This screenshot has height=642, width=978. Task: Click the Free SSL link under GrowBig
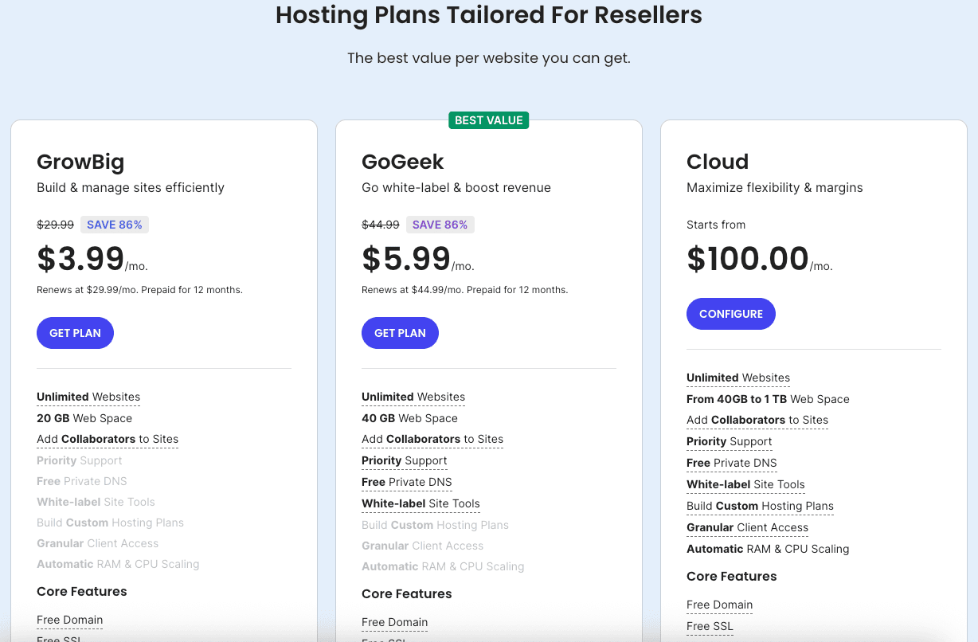pos(58,638)
